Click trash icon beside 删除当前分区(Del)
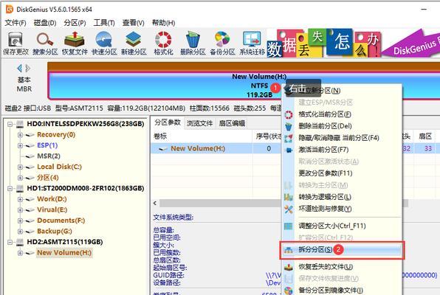 click(x=289, y=126)
